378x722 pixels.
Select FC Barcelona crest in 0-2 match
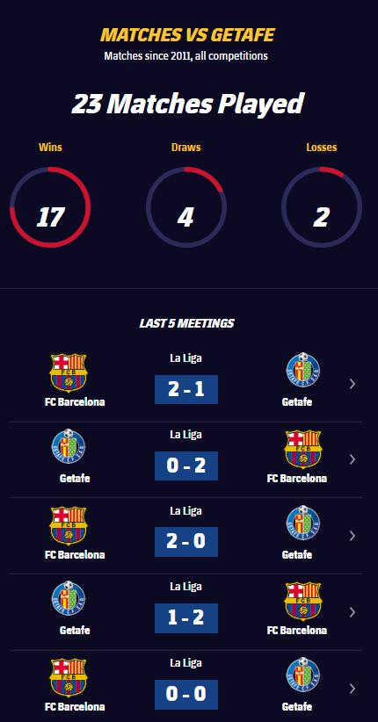point(303,449)
